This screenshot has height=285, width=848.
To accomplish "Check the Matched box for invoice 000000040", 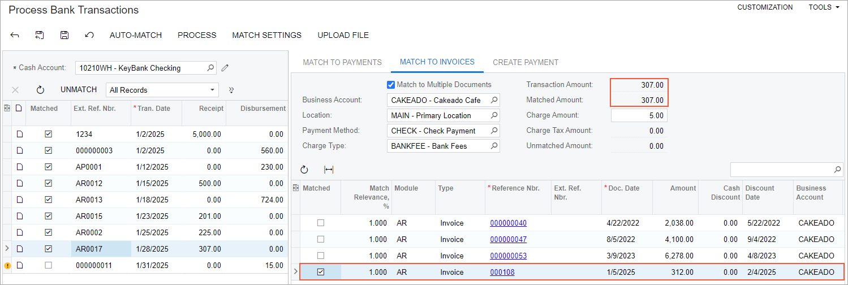I will (x=321, y=223).
